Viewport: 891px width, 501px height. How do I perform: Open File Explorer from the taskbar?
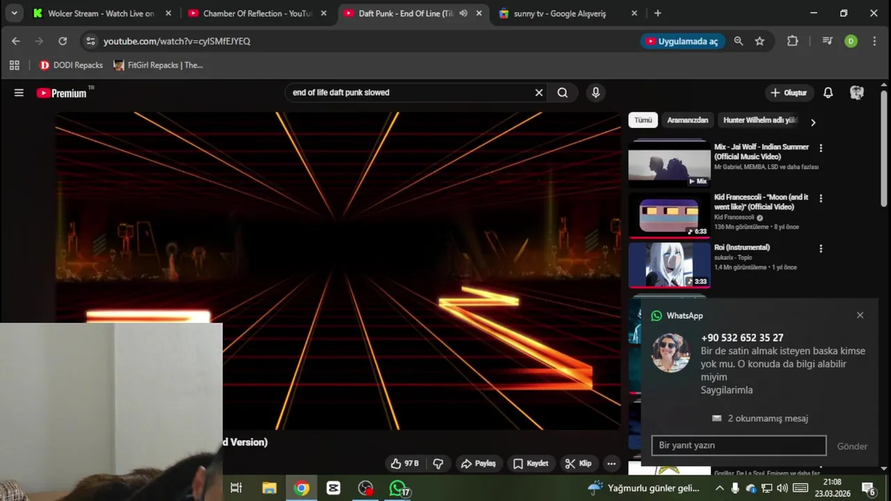(x=269, y=488)
